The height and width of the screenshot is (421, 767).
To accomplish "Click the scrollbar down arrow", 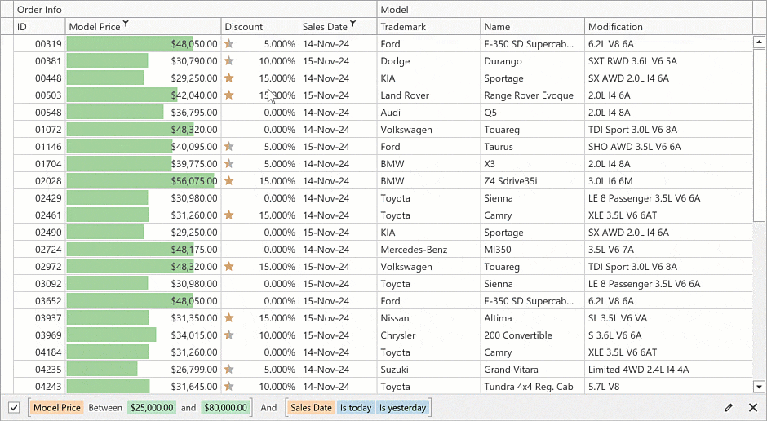I will (759, 387).
